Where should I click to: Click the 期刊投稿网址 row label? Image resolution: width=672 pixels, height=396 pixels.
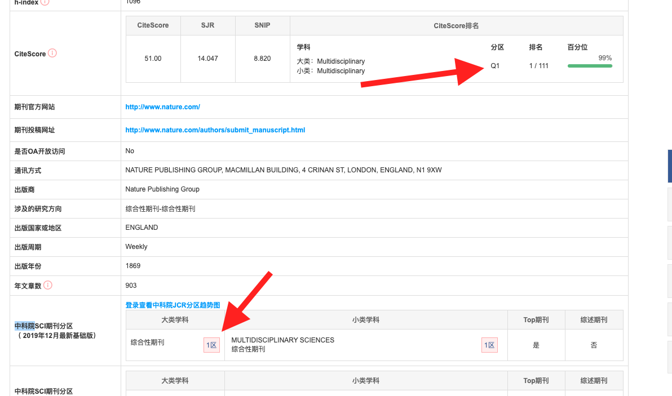coord(35,130)
